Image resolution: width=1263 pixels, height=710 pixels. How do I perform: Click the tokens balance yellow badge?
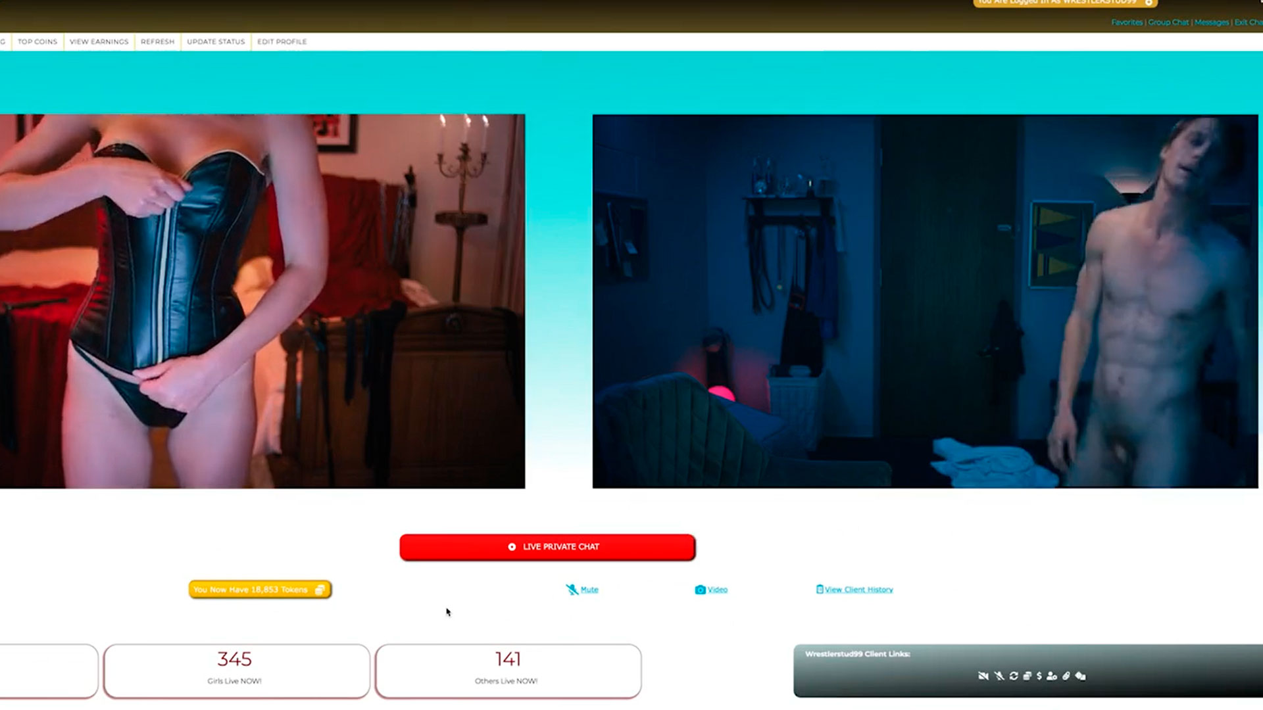point(260,590)
